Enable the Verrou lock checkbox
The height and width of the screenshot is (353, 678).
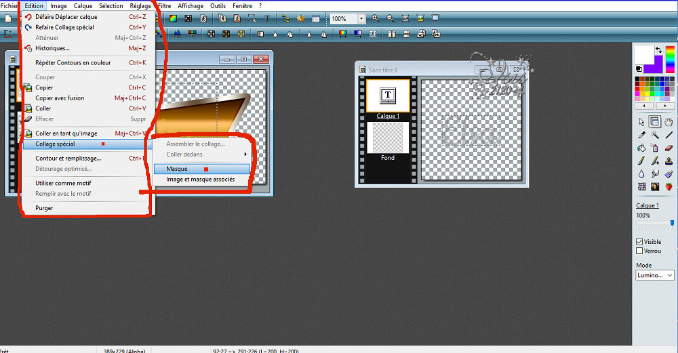pos(639,251)
